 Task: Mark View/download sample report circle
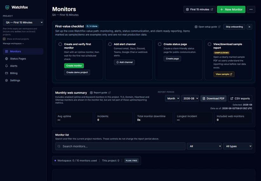coord(210,44)
